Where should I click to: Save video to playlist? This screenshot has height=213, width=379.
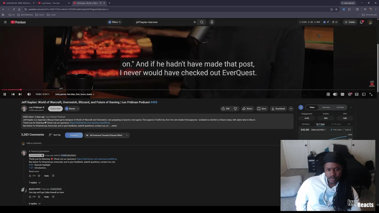tap(261, 109)
